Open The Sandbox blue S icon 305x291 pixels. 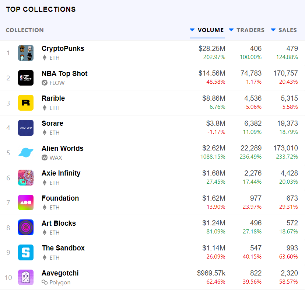click(26, 252)
